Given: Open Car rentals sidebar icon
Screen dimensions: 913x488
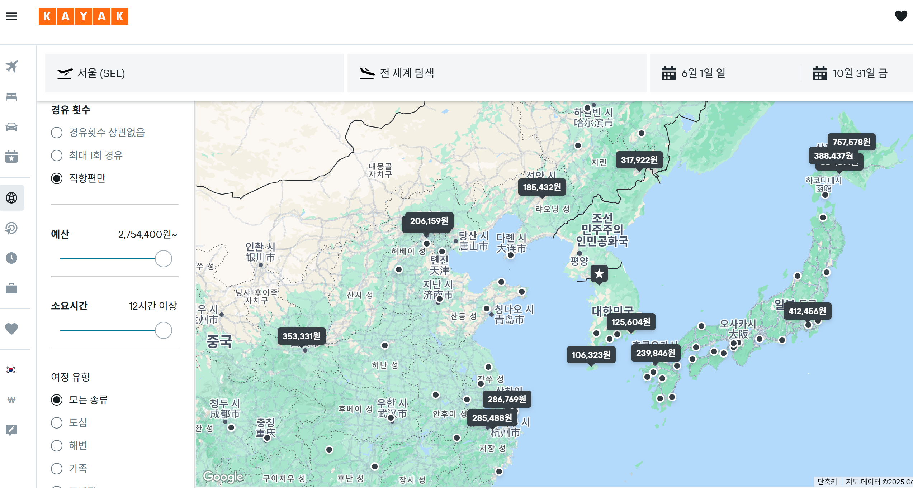Looking at the screenshot, I should tap(11, 127).
